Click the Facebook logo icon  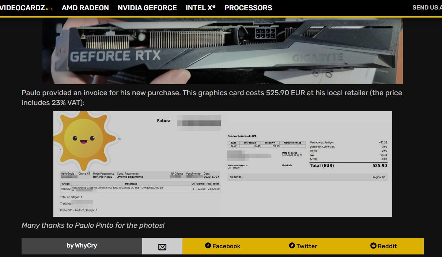pos(208,246)
